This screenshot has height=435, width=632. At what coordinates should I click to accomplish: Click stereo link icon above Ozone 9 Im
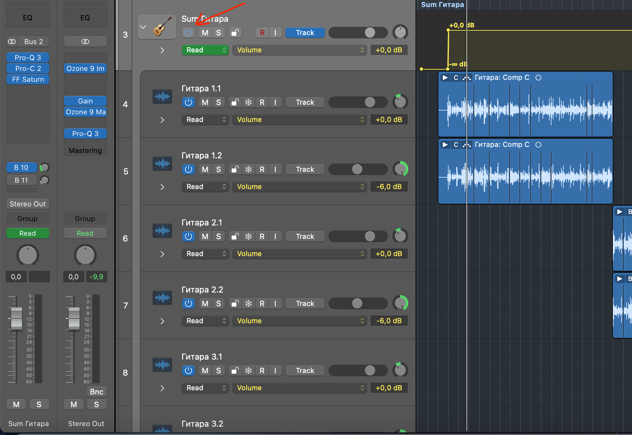click(85, 42)
